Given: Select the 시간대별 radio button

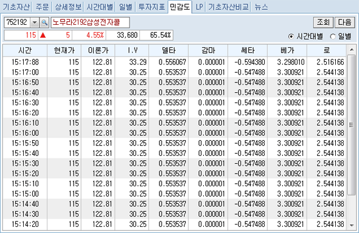Looking at the screenshot, I should 291,36.
